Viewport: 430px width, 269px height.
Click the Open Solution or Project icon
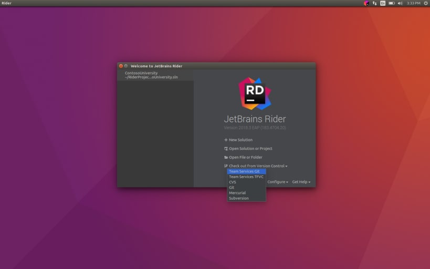[226, 149]
